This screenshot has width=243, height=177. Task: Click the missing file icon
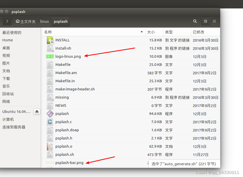(x=50, y=98)
